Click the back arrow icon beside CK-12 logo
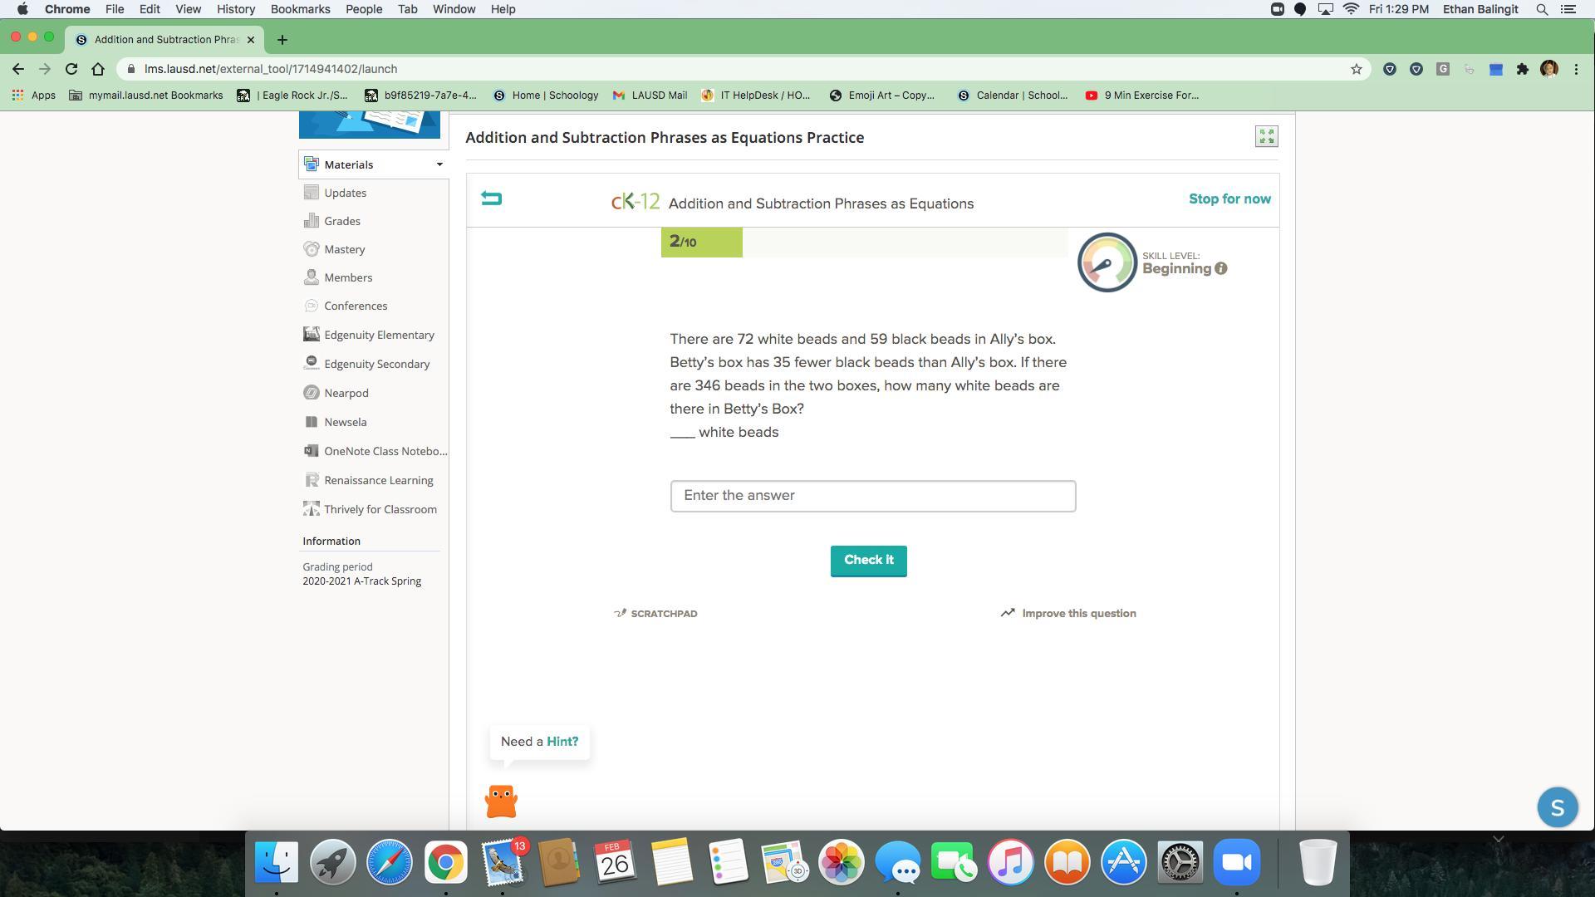The image size is (1595, 897). 491,199
